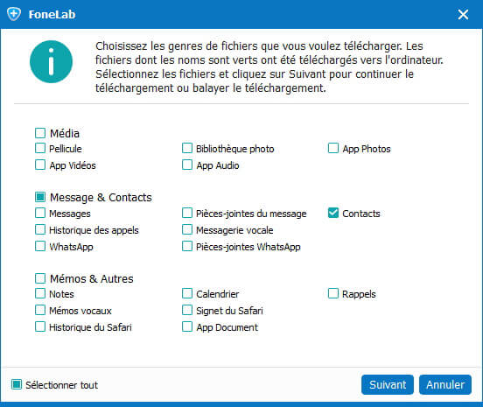The width and height of the screenshot is (483, 407).
Task: Toggle the App Vidéos checkbox
Action: (x=40, y=165)
